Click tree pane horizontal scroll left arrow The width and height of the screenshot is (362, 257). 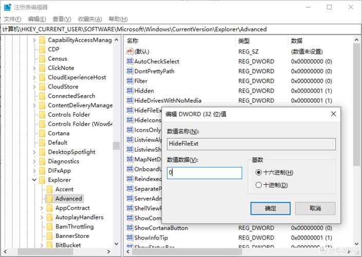coord(5,251)
